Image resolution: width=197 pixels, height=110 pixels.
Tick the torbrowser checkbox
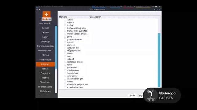[x=65, y=76]
